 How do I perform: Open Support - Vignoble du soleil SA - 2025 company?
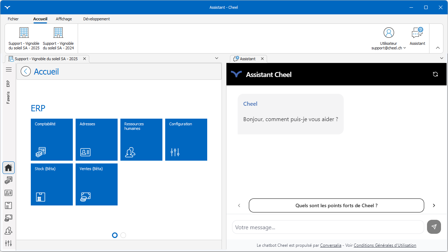[24, 38]
